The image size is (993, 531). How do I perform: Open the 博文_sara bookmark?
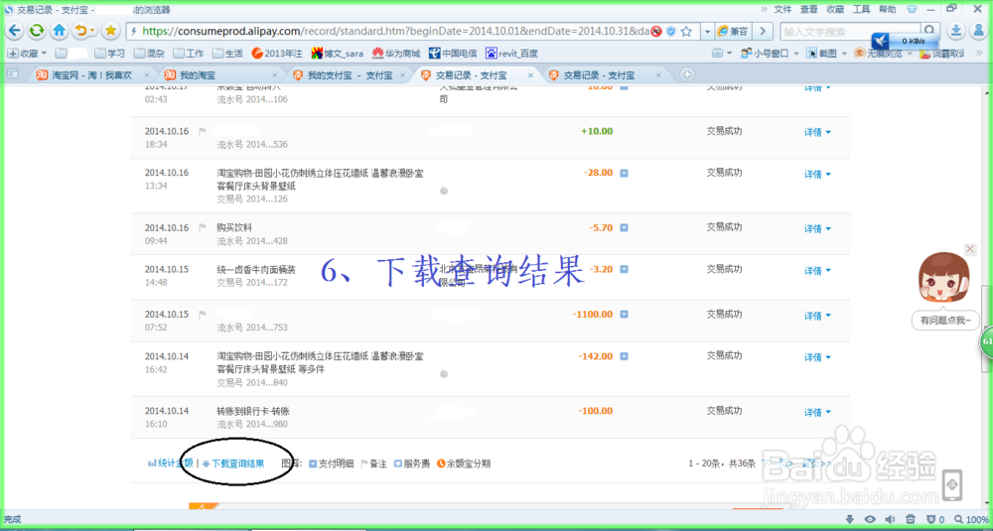[337, 54]
